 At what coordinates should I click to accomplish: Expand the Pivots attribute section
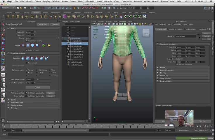click(163, 67)
